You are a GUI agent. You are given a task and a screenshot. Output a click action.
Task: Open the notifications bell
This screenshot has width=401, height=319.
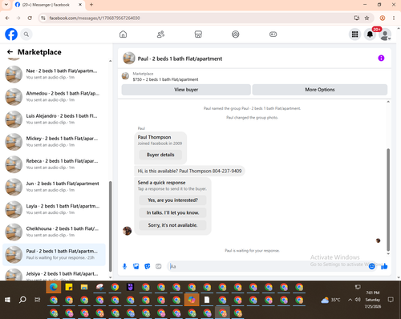(x=370, y=34)
